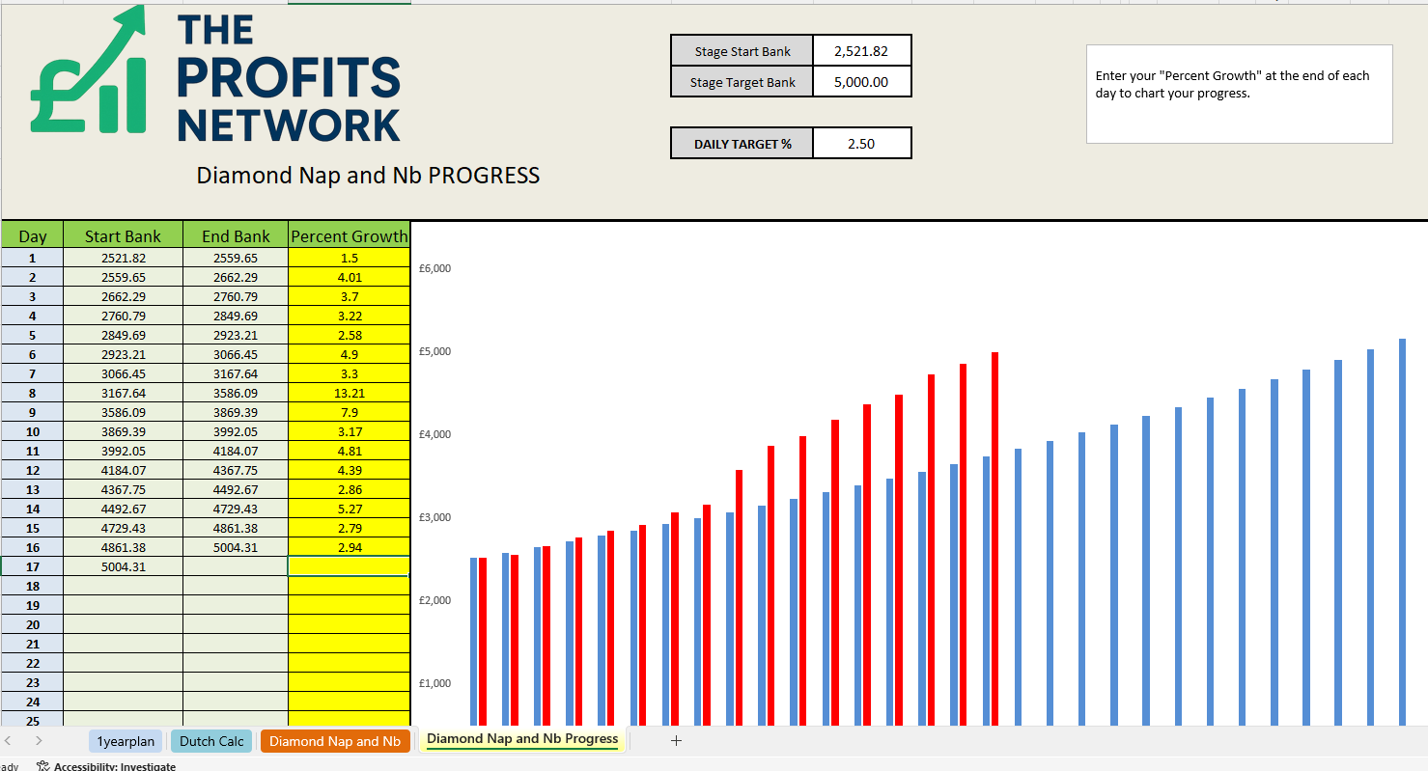Select the Diamond Nap and Nb Progress tab

(x=522, y=739)
